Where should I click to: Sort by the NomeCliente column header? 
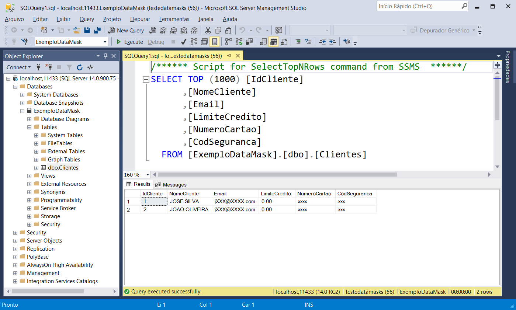190,194
